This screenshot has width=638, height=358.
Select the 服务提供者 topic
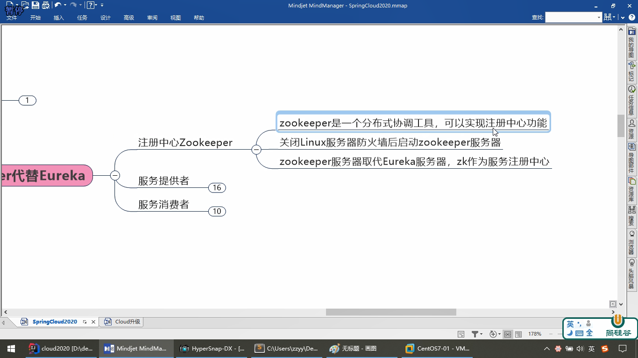163,181
